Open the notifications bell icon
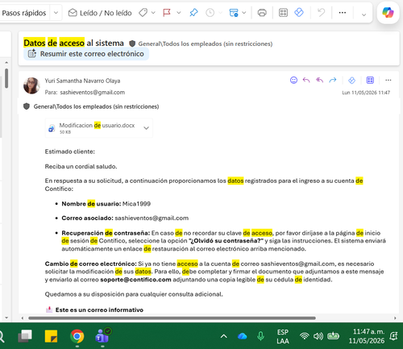This screenshot has height=349, width=403. [x=394, y=336]
